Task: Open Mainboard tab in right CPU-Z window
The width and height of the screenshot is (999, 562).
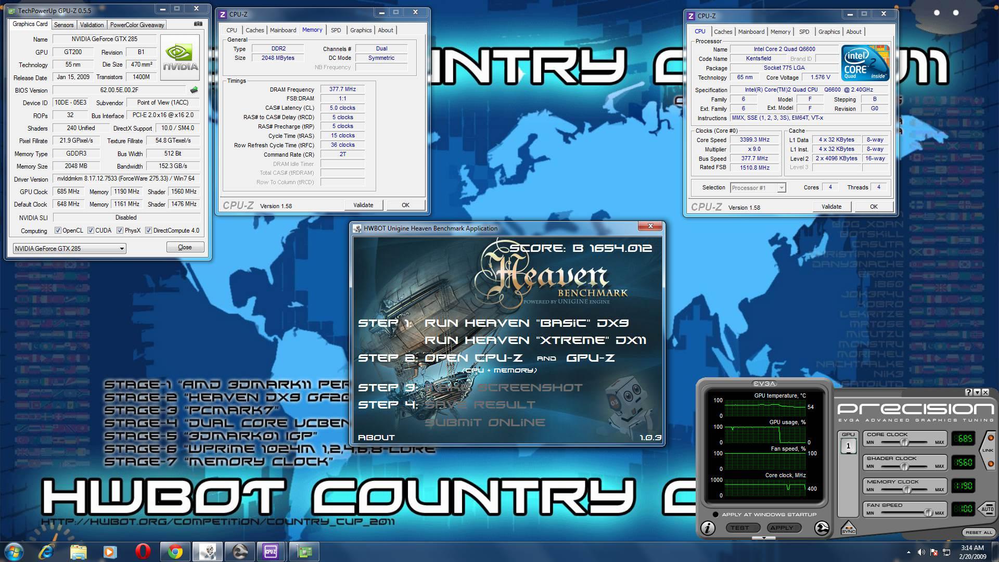Action: [751, 32]
